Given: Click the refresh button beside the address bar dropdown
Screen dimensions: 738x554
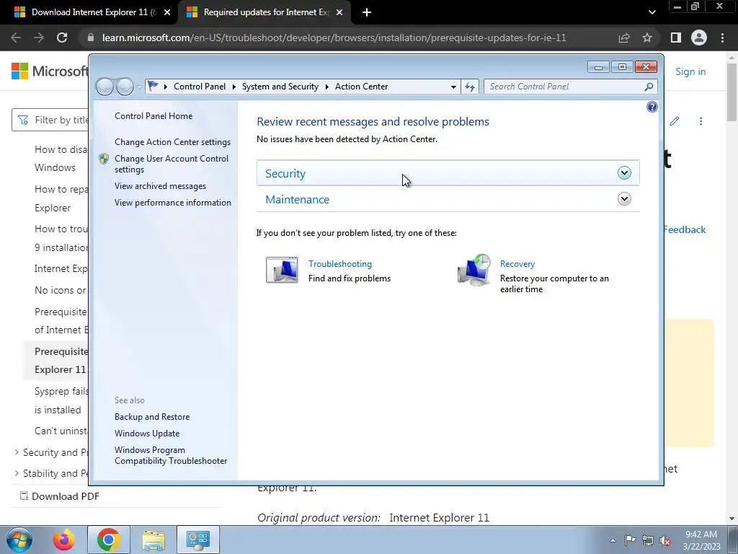Looking at the screenshot, I should (470, 87).
